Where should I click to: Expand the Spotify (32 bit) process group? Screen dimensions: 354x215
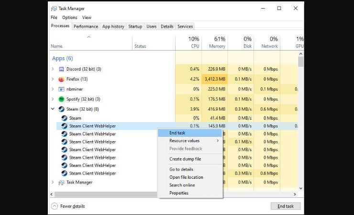(53, 99)
